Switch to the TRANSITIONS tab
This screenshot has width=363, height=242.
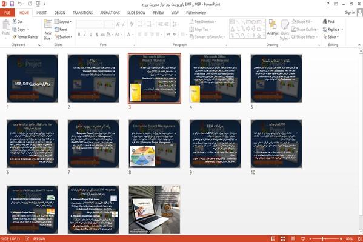[x=82, y=13]
